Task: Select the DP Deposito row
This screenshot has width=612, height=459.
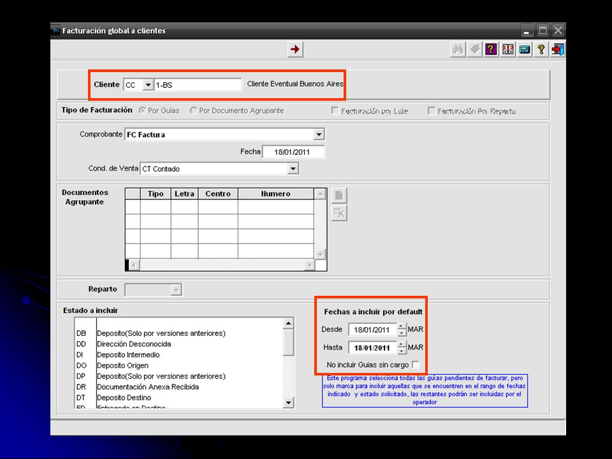Action: (x=178, y=376)
